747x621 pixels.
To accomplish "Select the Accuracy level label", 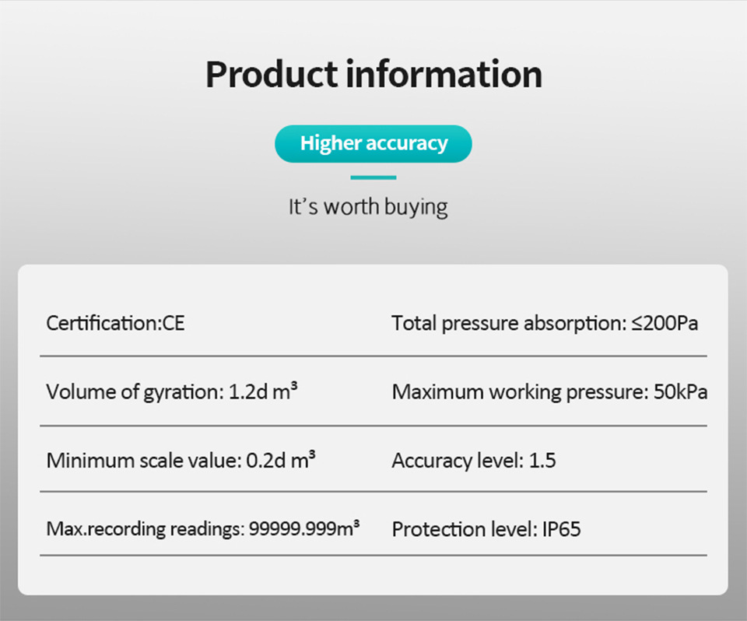I will point(457,460).
